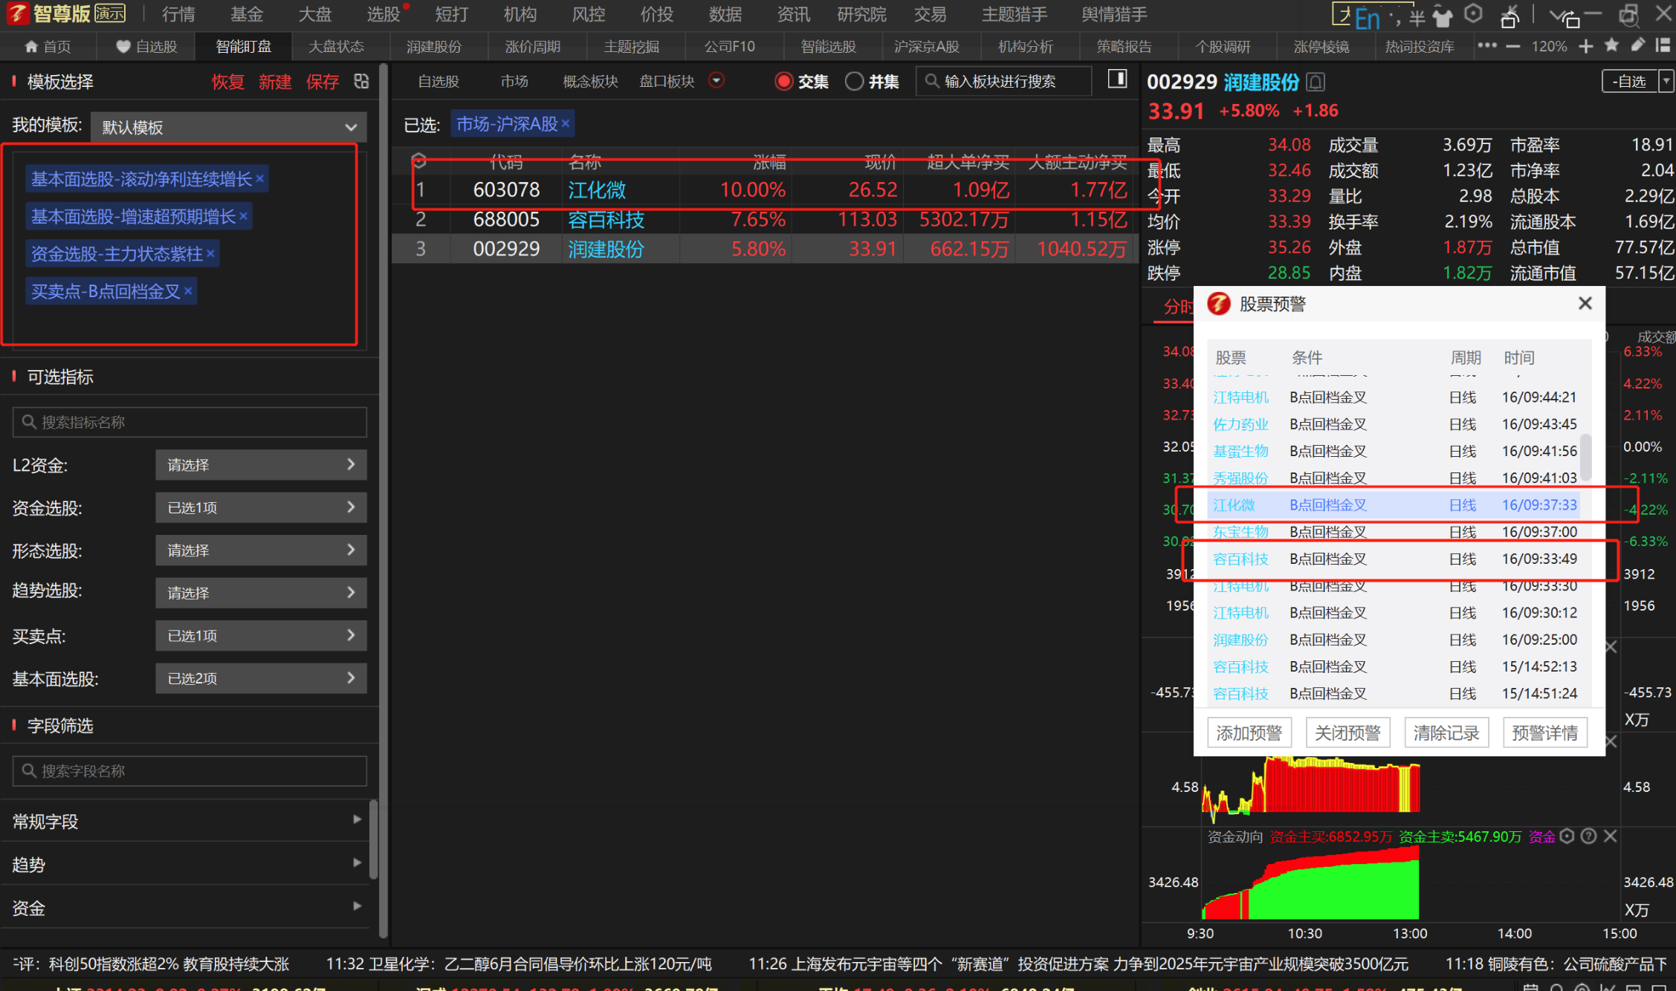The width and height of the screenshot is (1676, 991).
Task: Click the pencil edit tabs icon
Action: tap(1637, 45)
